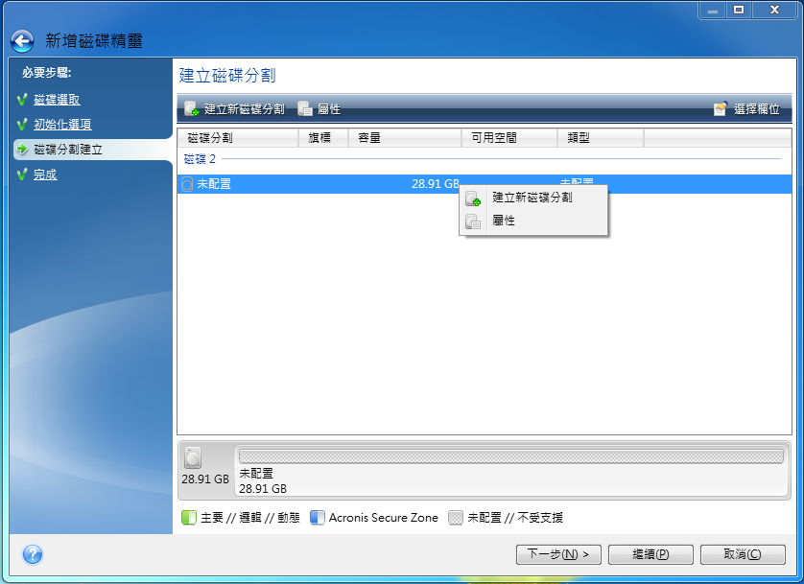Click the context menu properties icon
The width and height of the screenshot is (804, 584).
click(x=473, y=222)
